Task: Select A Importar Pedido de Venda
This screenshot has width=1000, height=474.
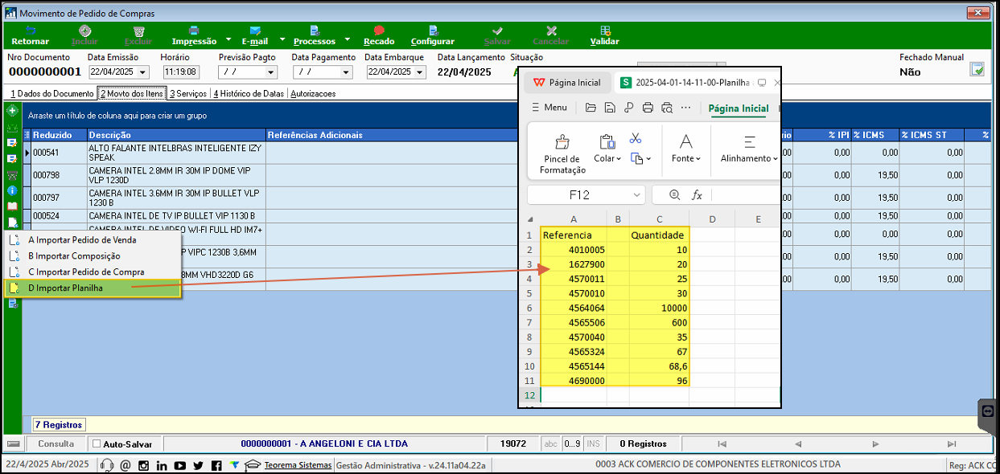Action: coord(93,239)
